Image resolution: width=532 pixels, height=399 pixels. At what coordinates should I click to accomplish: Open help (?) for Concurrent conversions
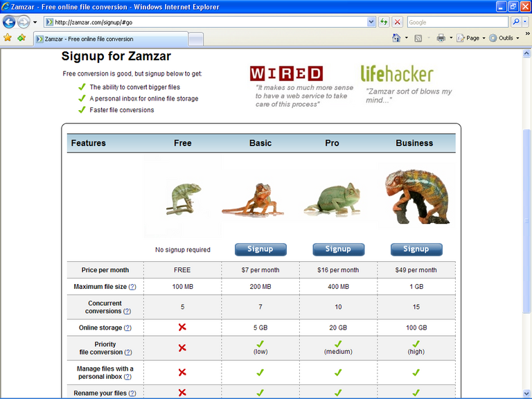pyautogui.click(x=127, y=311)
